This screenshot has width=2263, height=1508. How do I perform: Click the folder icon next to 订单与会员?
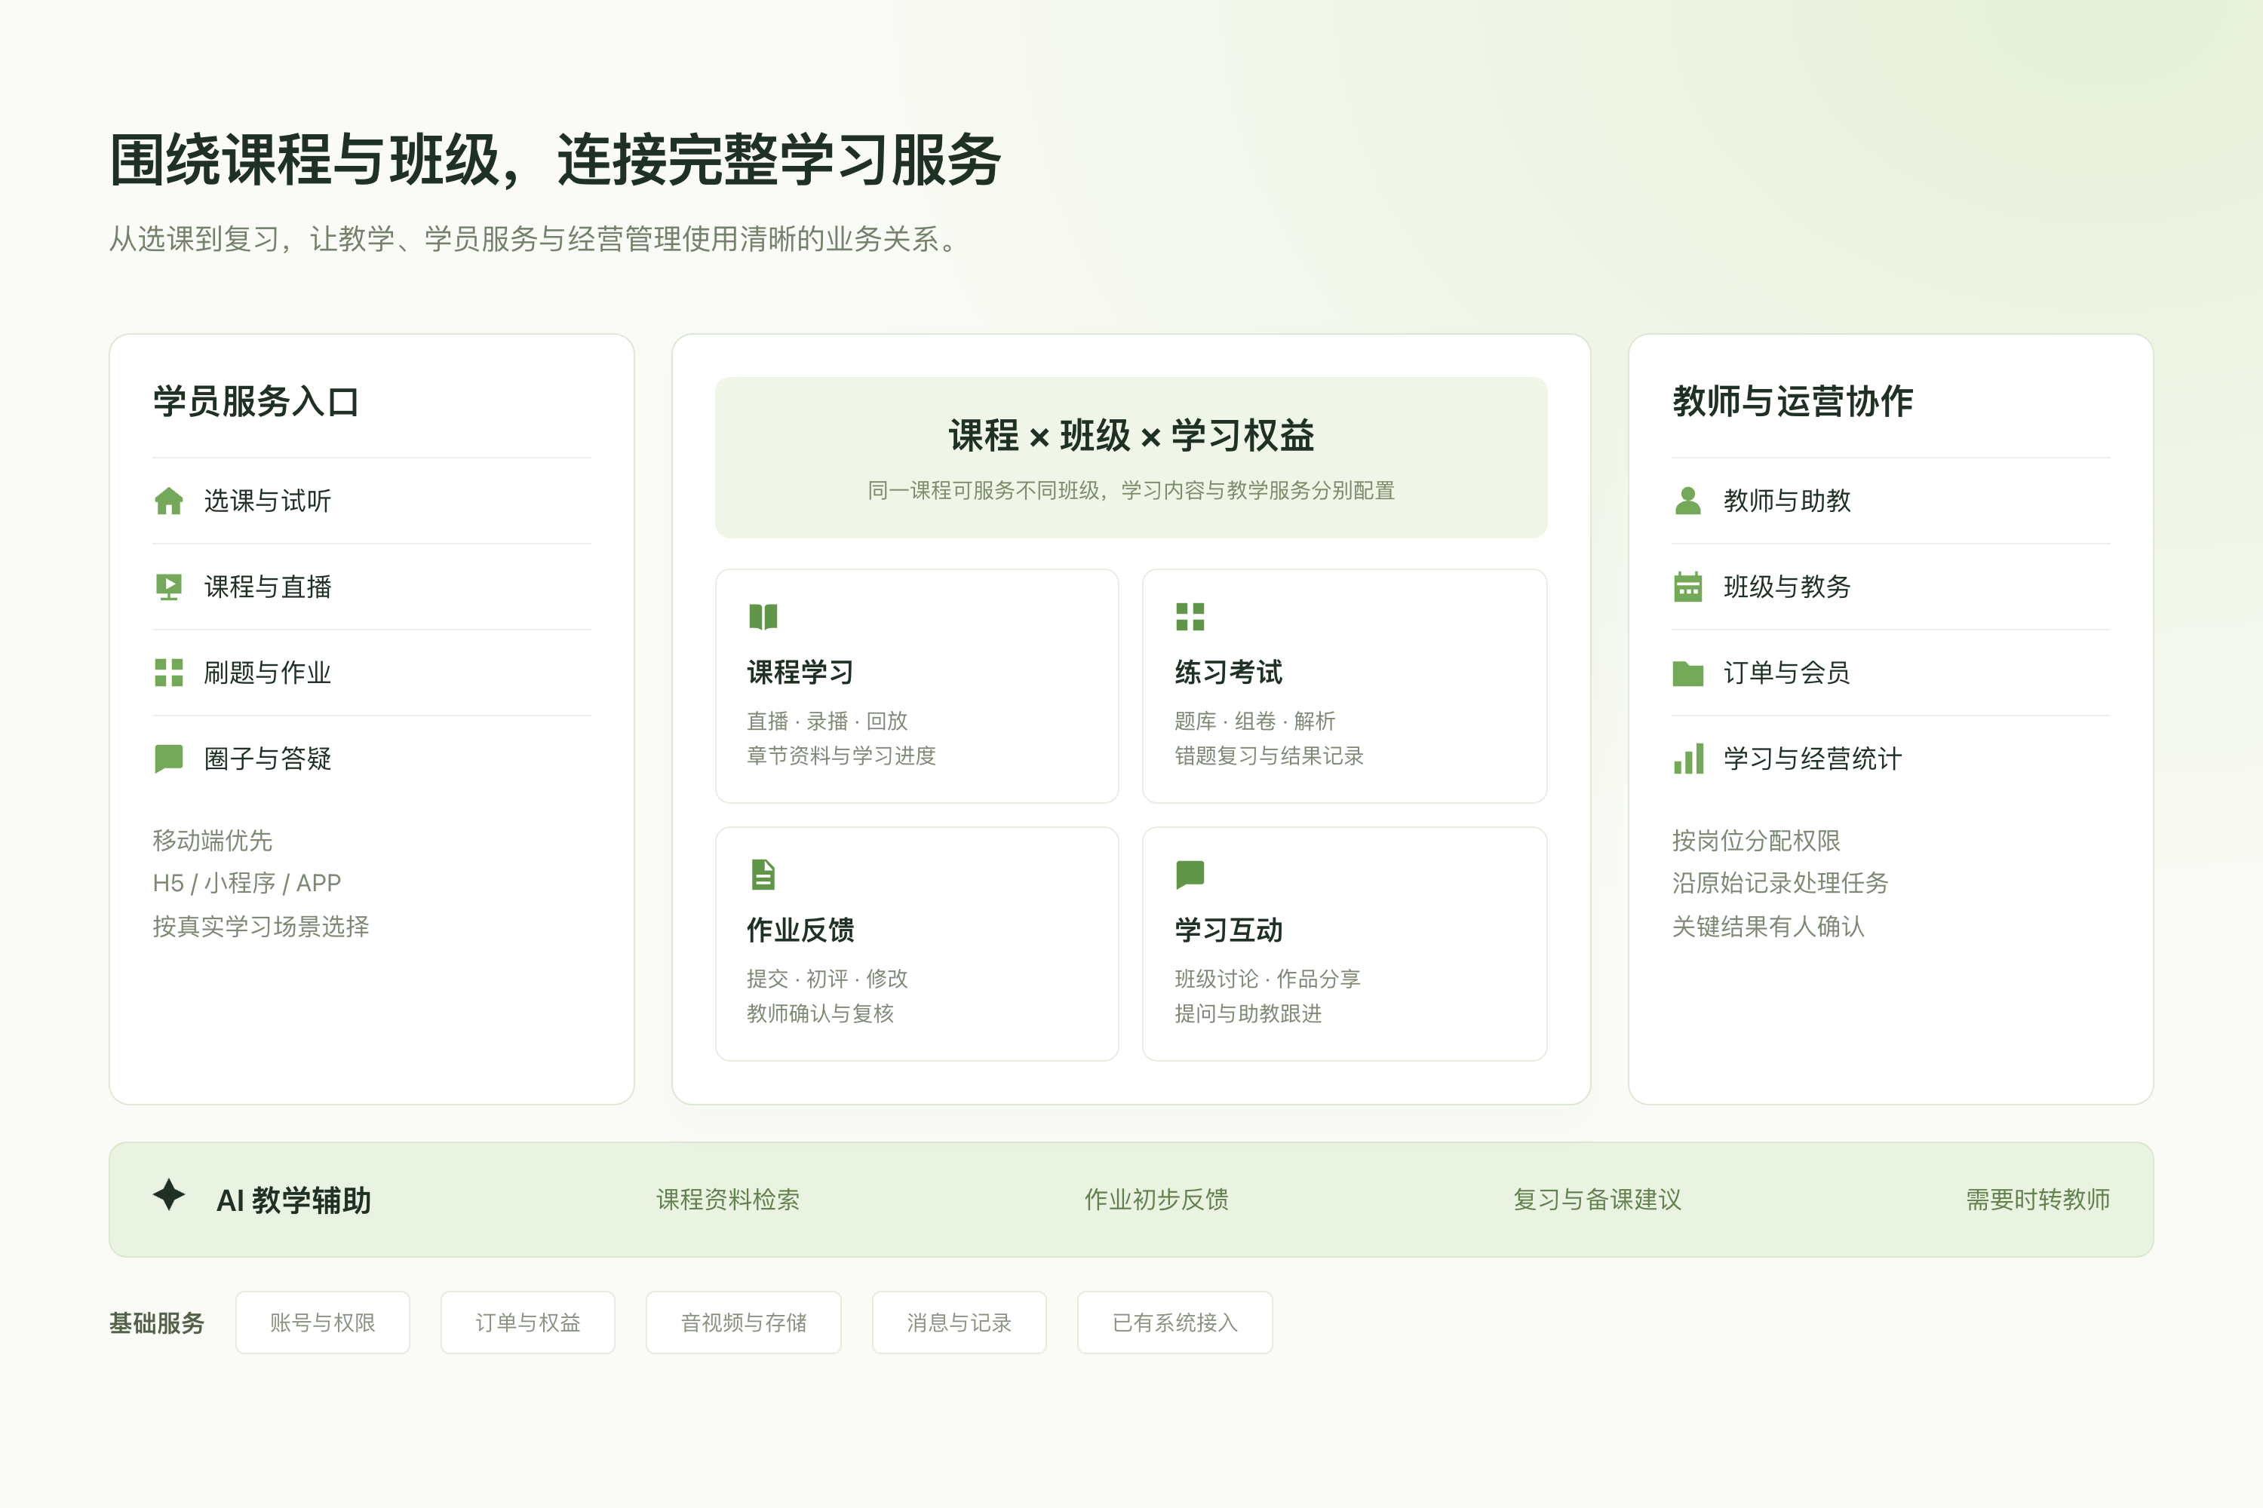1687,673
